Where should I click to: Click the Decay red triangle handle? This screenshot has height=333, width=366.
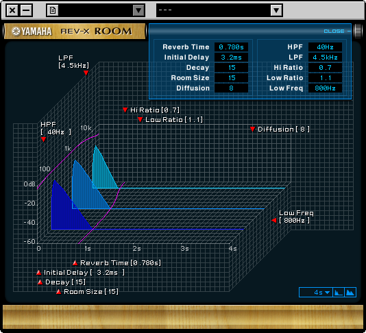[40, 282]
